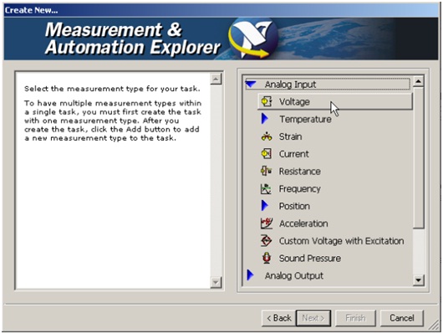Collapse the Analog Input triangle

(251, 84)
